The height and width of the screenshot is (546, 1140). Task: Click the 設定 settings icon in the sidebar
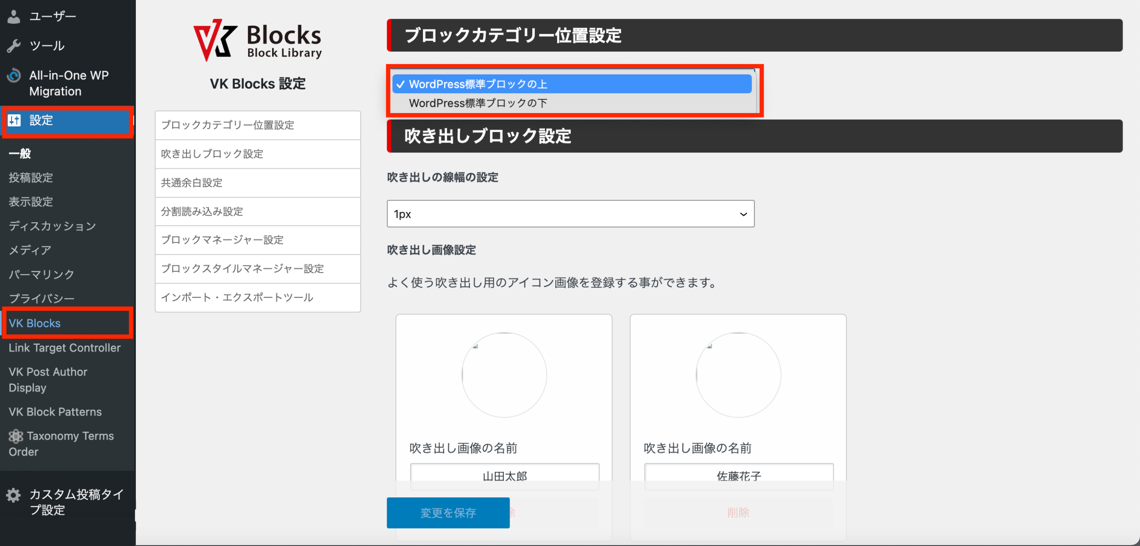pyautogui.click(x=15, y=120)
